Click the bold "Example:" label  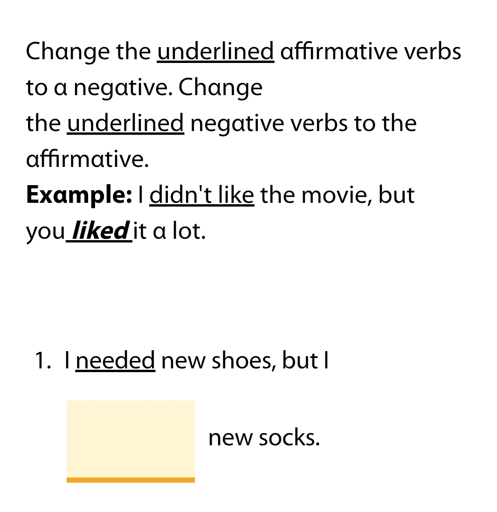(x=79, y=194)
